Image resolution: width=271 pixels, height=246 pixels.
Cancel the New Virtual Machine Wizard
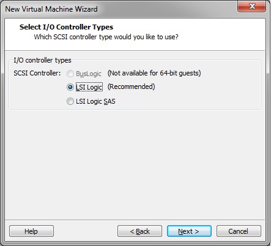[239, 231]
